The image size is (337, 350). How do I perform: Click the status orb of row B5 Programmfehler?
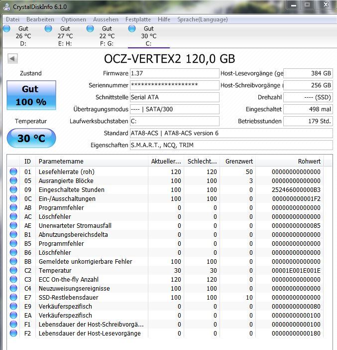(13, 243)
